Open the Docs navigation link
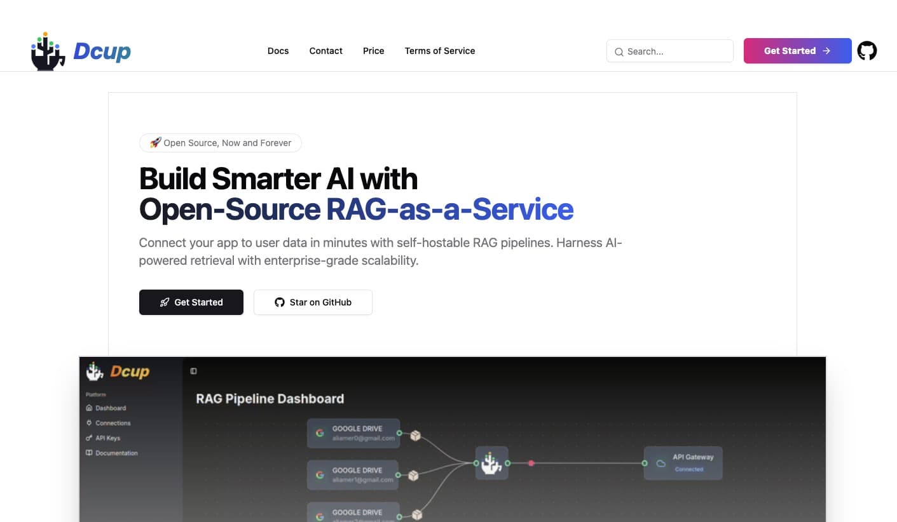 [x=278, y=51]
